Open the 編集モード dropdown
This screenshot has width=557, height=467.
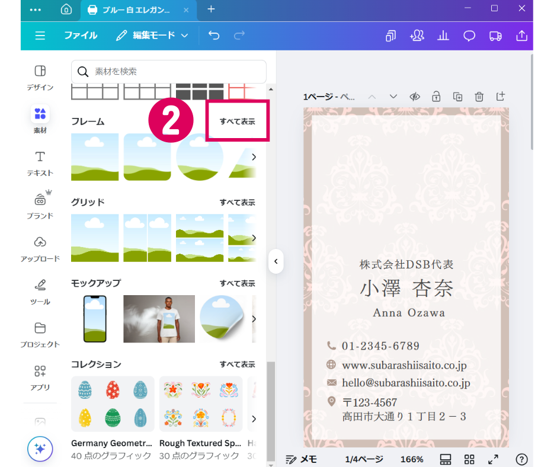[152, 36]
